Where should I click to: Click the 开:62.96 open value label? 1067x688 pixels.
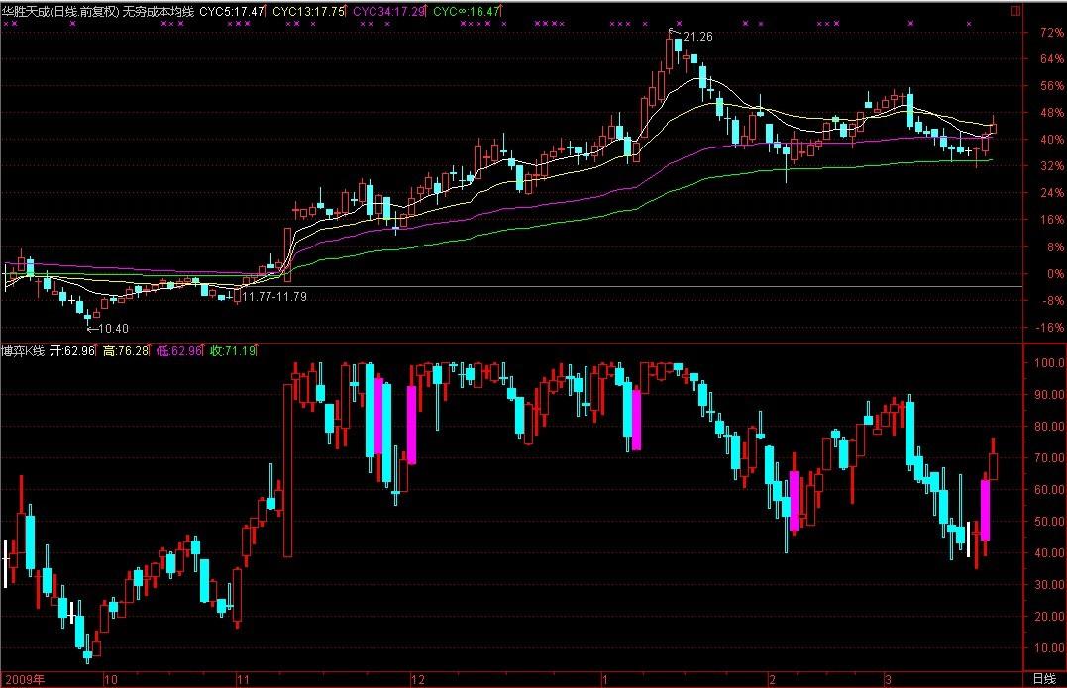pos(72,350)
